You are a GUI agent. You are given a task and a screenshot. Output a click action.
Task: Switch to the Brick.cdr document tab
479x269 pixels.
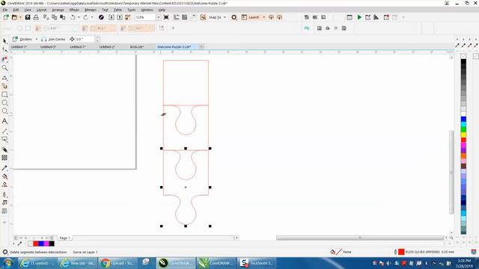[x=136, y=47]
